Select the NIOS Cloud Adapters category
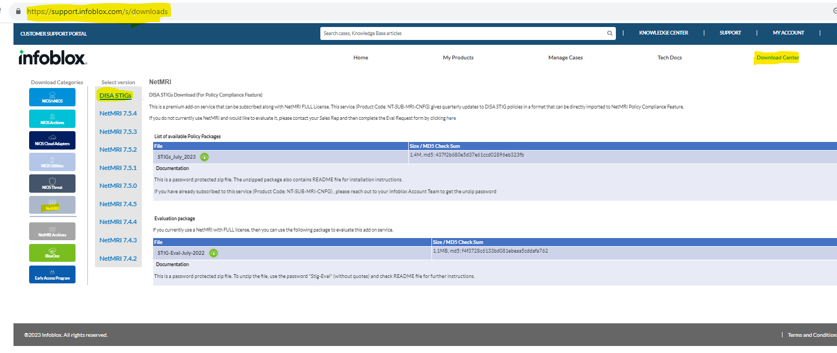This screenshot has width=837, height=353. click(x=52, y=140)
